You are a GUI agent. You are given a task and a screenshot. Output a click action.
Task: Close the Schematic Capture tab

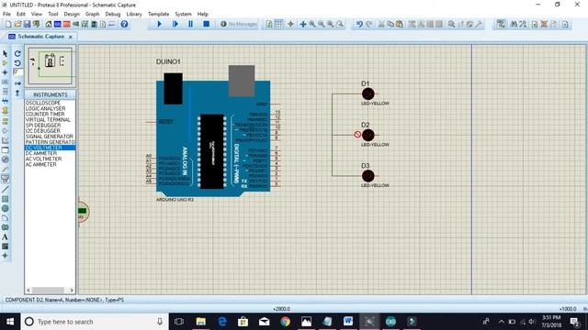[71, 37]
